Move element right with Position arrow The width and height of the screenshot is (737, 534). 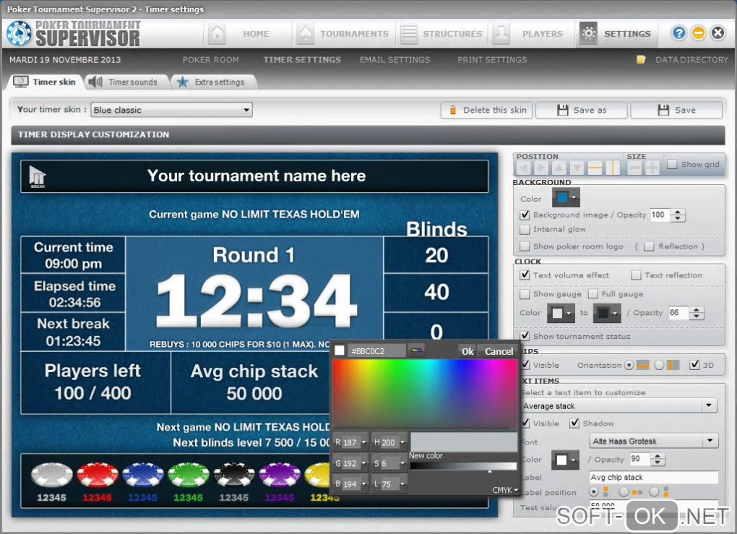point(541,168)
